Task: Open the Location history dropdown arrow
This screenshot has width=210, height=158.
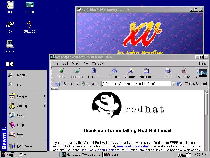Action: 173,84
